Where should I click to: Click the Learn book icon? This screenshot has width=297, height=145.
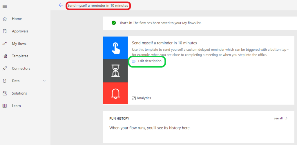(x=5, y=106)
